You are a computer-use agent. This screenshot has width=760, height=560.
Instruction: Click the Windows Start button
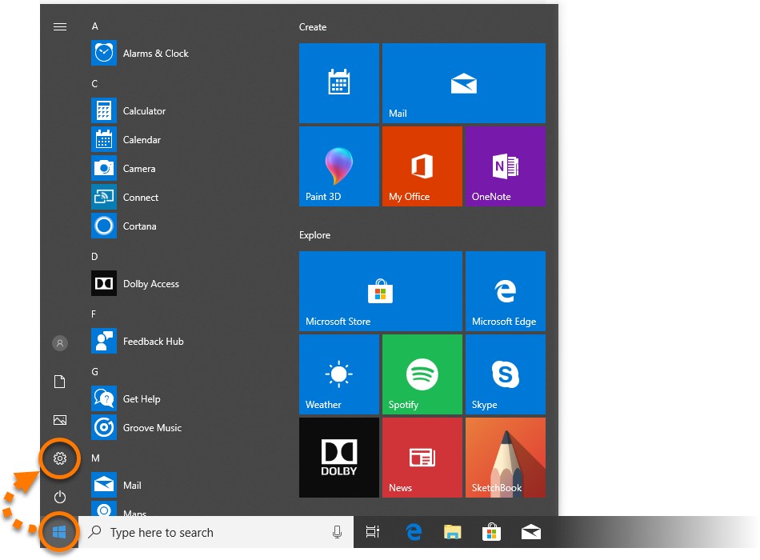59,532
